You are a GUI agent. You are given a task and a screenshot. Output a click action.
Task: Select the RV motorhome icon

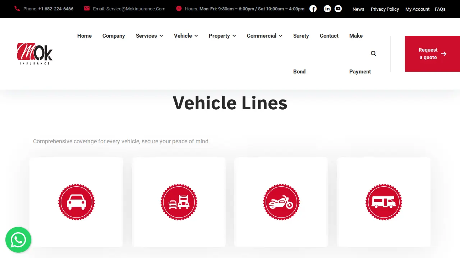(x=384, y=202)
